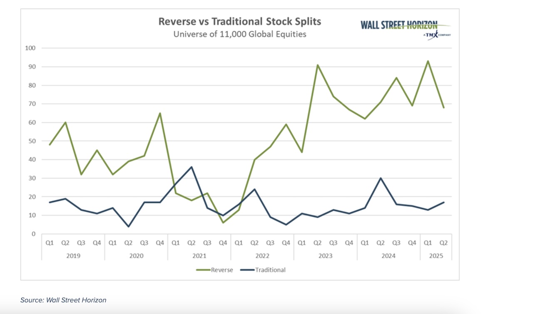This screenshot has width=533, height=314.
Task: Click the Traditional line peak in Q2 2024
Action: pyautogui.click(x=380, y=178)
